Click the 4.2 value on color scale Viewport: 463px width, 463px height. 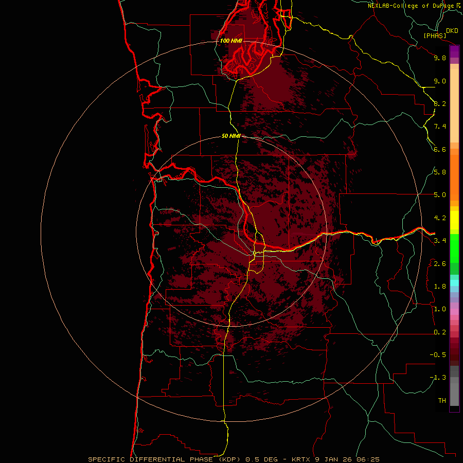(x=440, y=218)
